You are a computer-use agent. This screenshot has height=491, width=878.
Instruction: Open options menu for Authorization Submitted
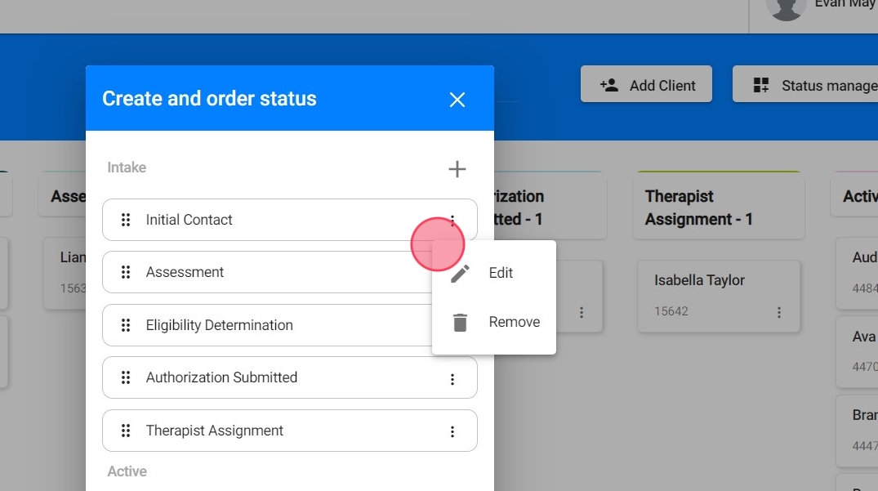coord(452,379)
